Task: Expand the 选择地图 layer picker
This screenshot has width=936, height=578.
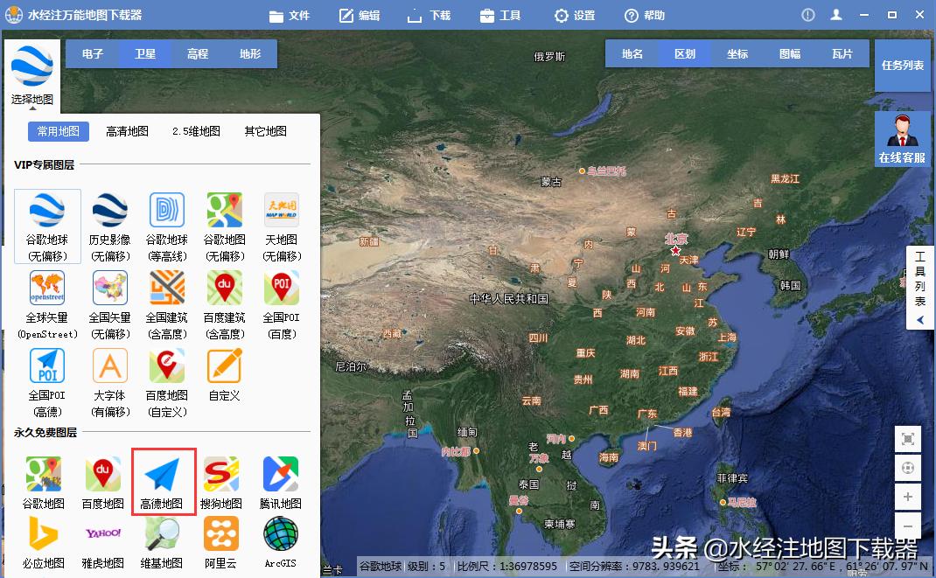Action: [x=31, y=70]
